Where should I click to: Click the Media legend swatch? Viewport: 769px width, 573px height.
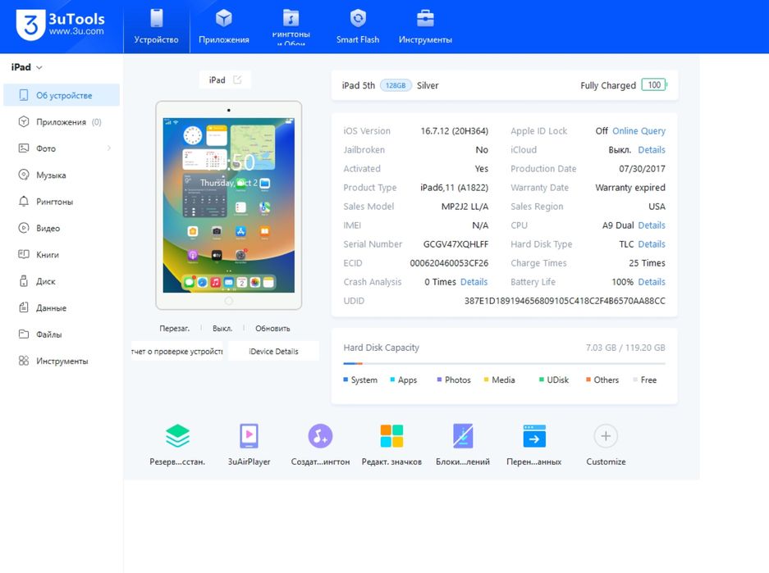coord(486,380)
